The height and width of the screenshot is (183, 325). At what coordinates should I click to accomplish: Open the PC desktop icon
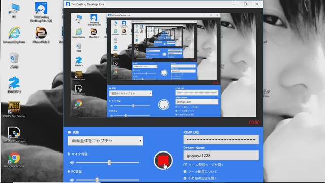14,11
